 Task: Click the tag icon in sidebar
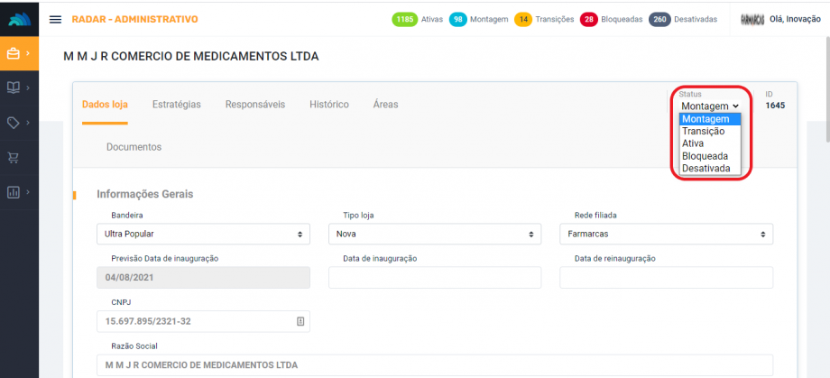click(x=14, y=123)
